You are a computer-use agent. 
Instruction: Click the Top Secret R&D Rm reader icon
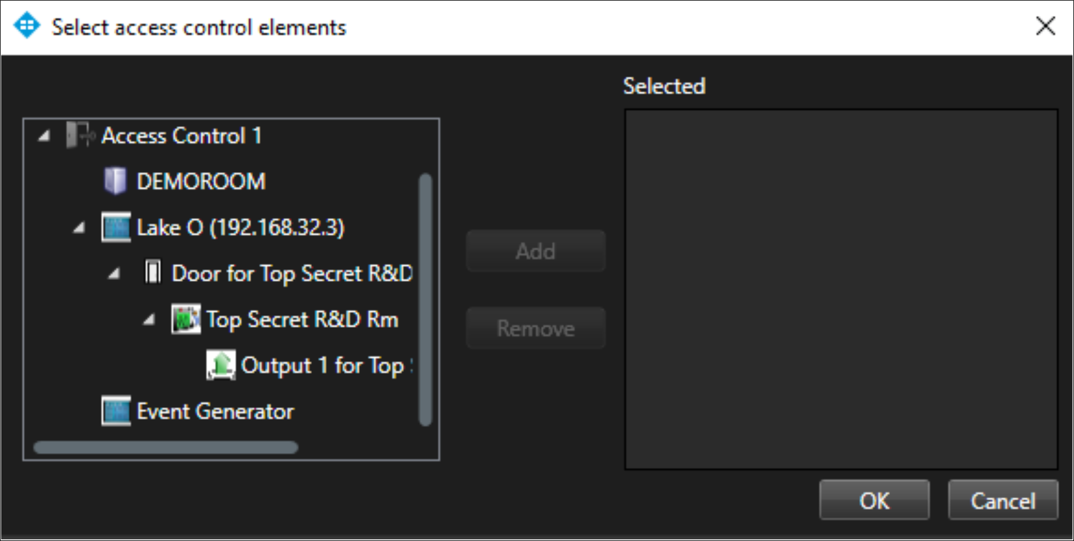pos(186,319)
